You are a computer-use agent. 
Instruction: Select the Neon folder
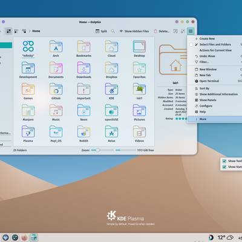83,113
